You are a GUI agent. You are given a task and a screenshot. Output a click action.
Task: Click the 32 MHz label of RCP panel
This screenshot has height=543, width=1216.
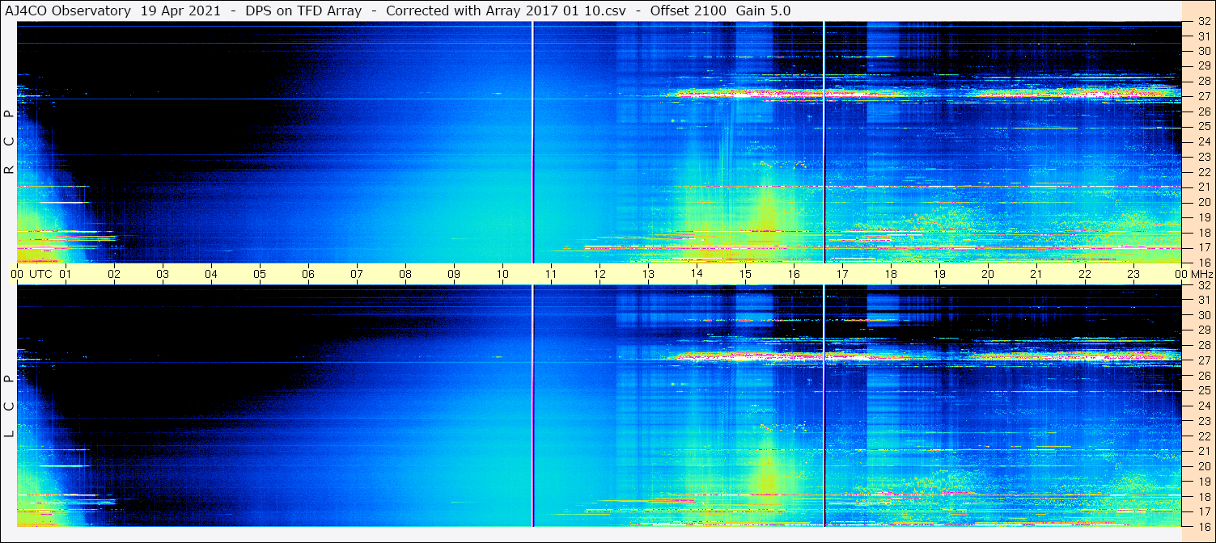[x=1203, y=22]
